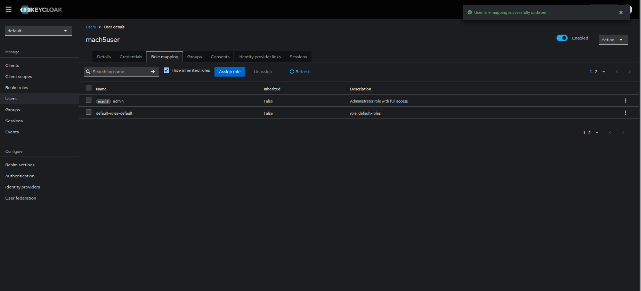
Task: Open the hamburger navigation menu
Action: pos(9,9)
